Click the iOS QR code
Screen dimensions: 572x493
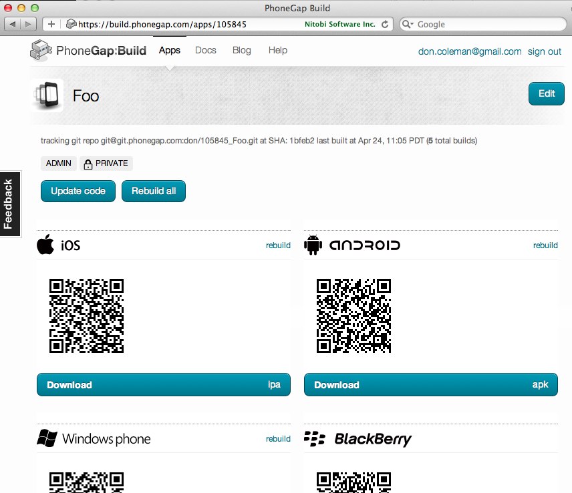point(86,316)
